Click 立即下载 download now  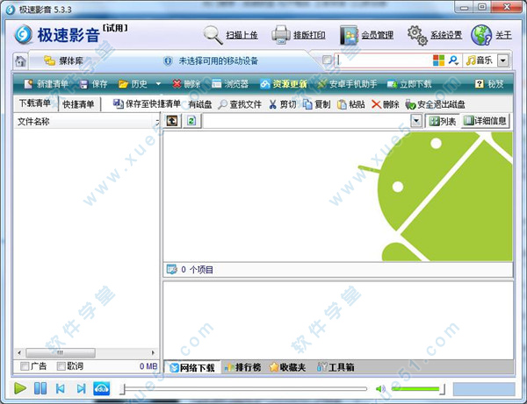click(x=409, y=84)
